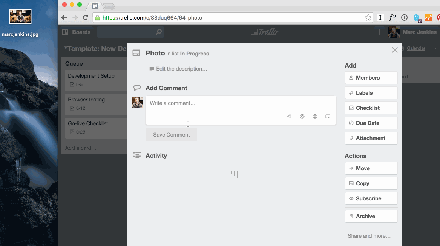The height and width of the screenshot is (246, 440).
Task: Subscribe to the Photo card
Action: click(371, 198)
